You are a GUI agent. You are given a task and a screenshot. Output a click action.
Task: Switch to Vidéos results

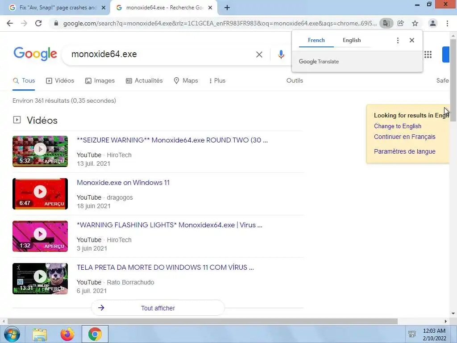click(60, 81)
